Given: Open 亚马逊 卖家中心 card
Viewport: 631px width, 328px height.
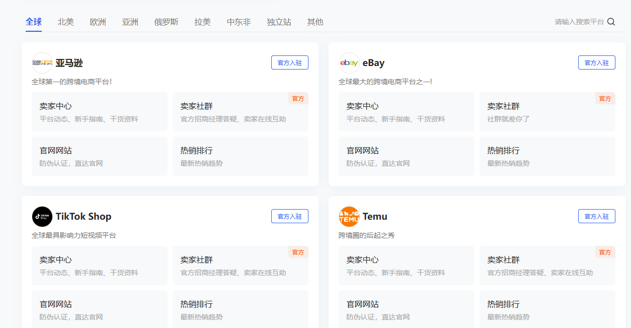Looking at the screenshot, I should (100, 112).
